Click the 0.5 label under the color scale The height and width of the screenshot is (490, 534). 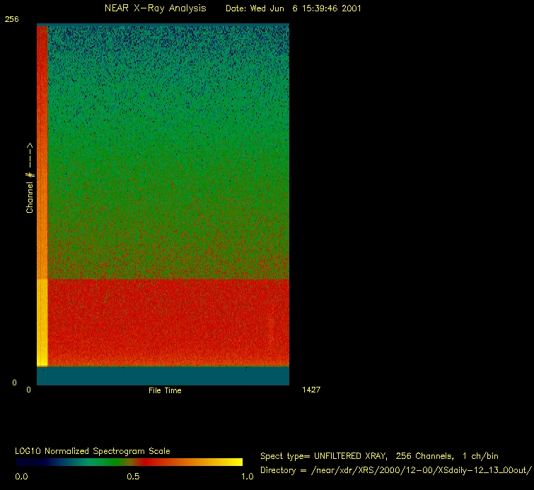click(133, 477)
